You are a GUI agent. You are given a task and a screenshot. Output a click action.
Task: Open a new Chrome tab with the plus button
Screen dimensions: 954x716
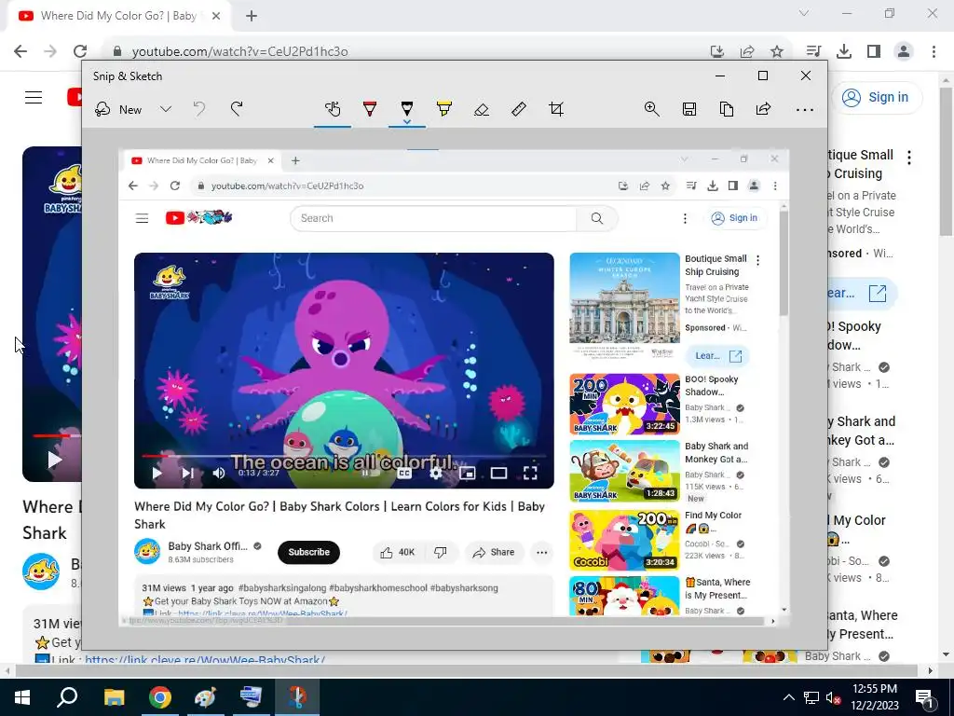point(252,17)
